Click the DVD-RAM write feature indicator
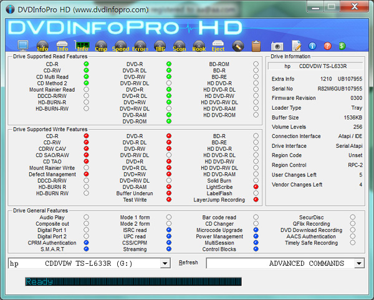The image size is (374, 300). [169, 187]
